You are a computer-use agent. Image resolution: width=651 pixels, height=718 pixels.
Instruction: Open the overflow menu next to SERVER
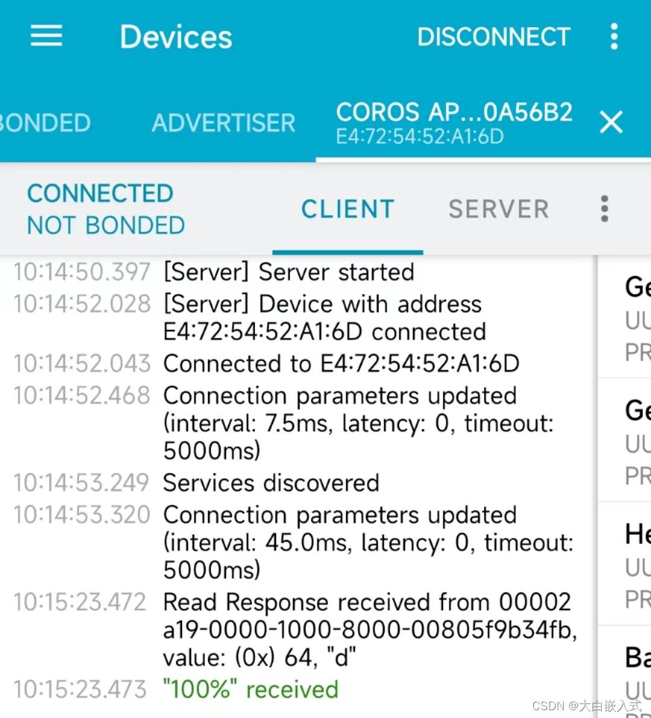pos(604,209)
